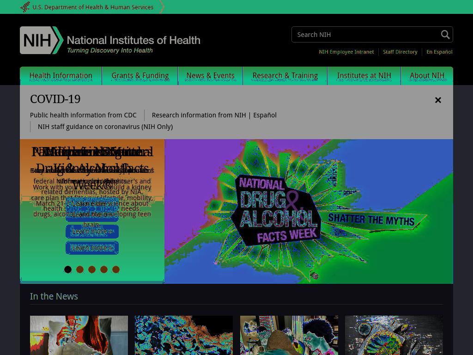Focus the Search NIH field

(x=372, y=34)
